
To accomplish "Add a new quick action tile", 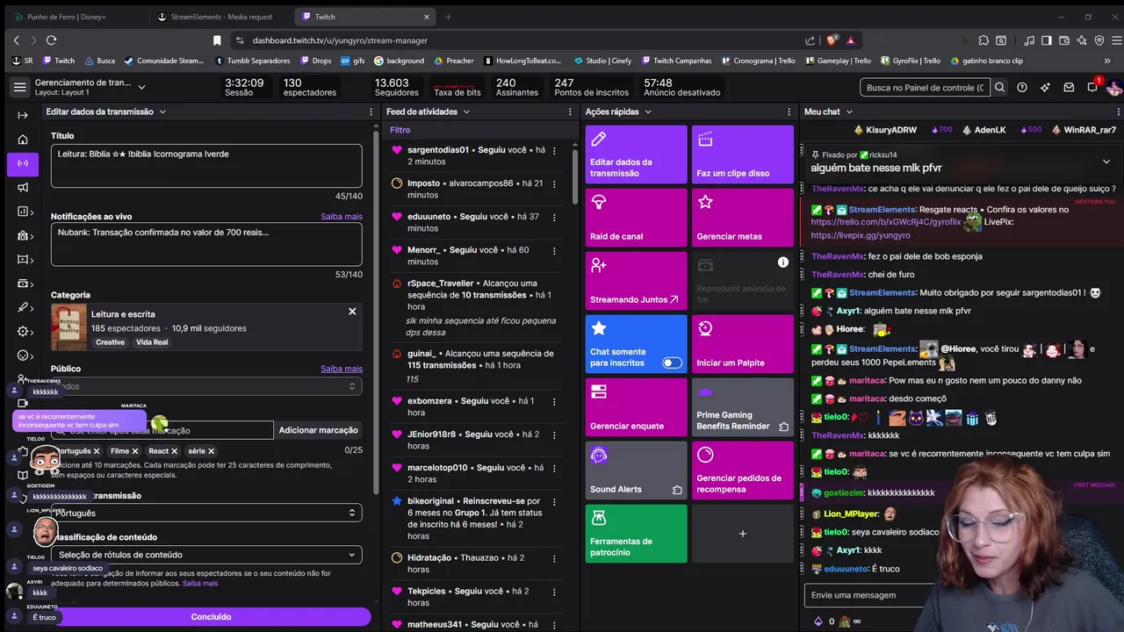I will (x=742, y=534).
